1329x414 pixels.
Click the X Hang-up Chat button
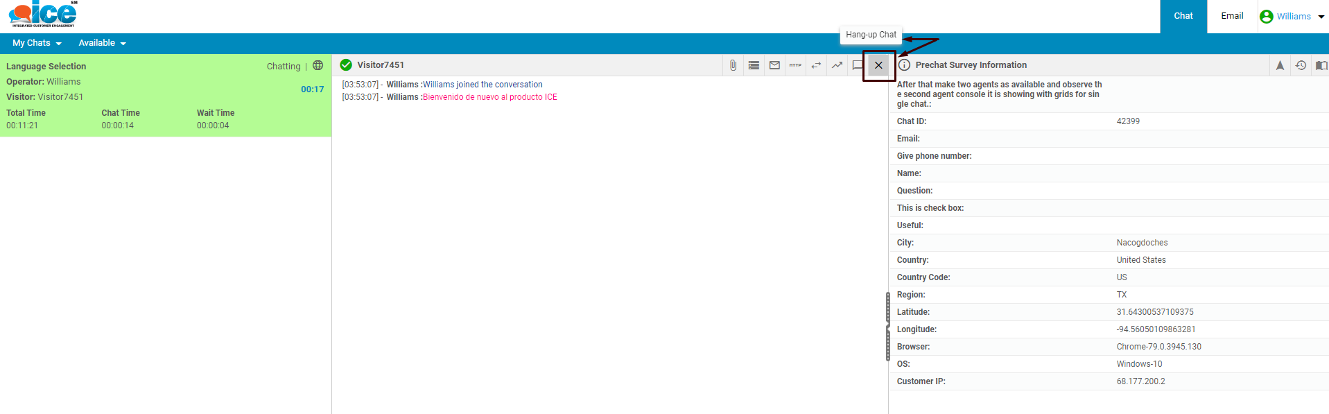point(878,65)
